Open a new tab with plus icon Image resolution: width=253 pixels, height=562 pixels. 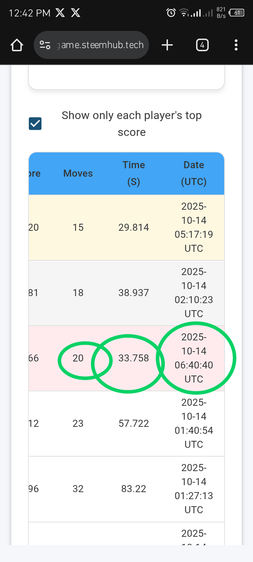[167, 45]
